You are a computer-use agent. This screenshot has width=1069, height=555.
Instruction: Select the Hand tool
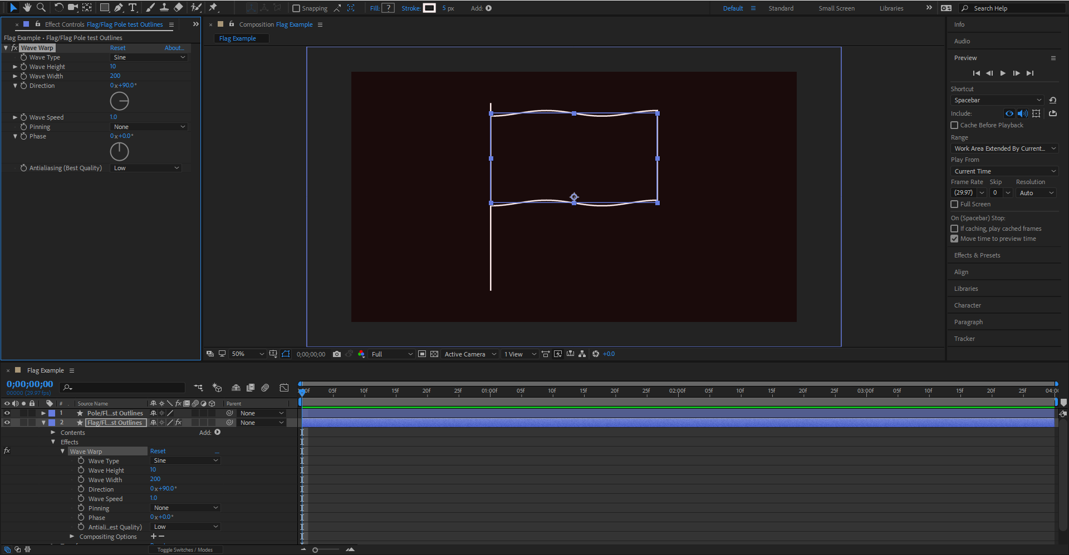point(27,8)
